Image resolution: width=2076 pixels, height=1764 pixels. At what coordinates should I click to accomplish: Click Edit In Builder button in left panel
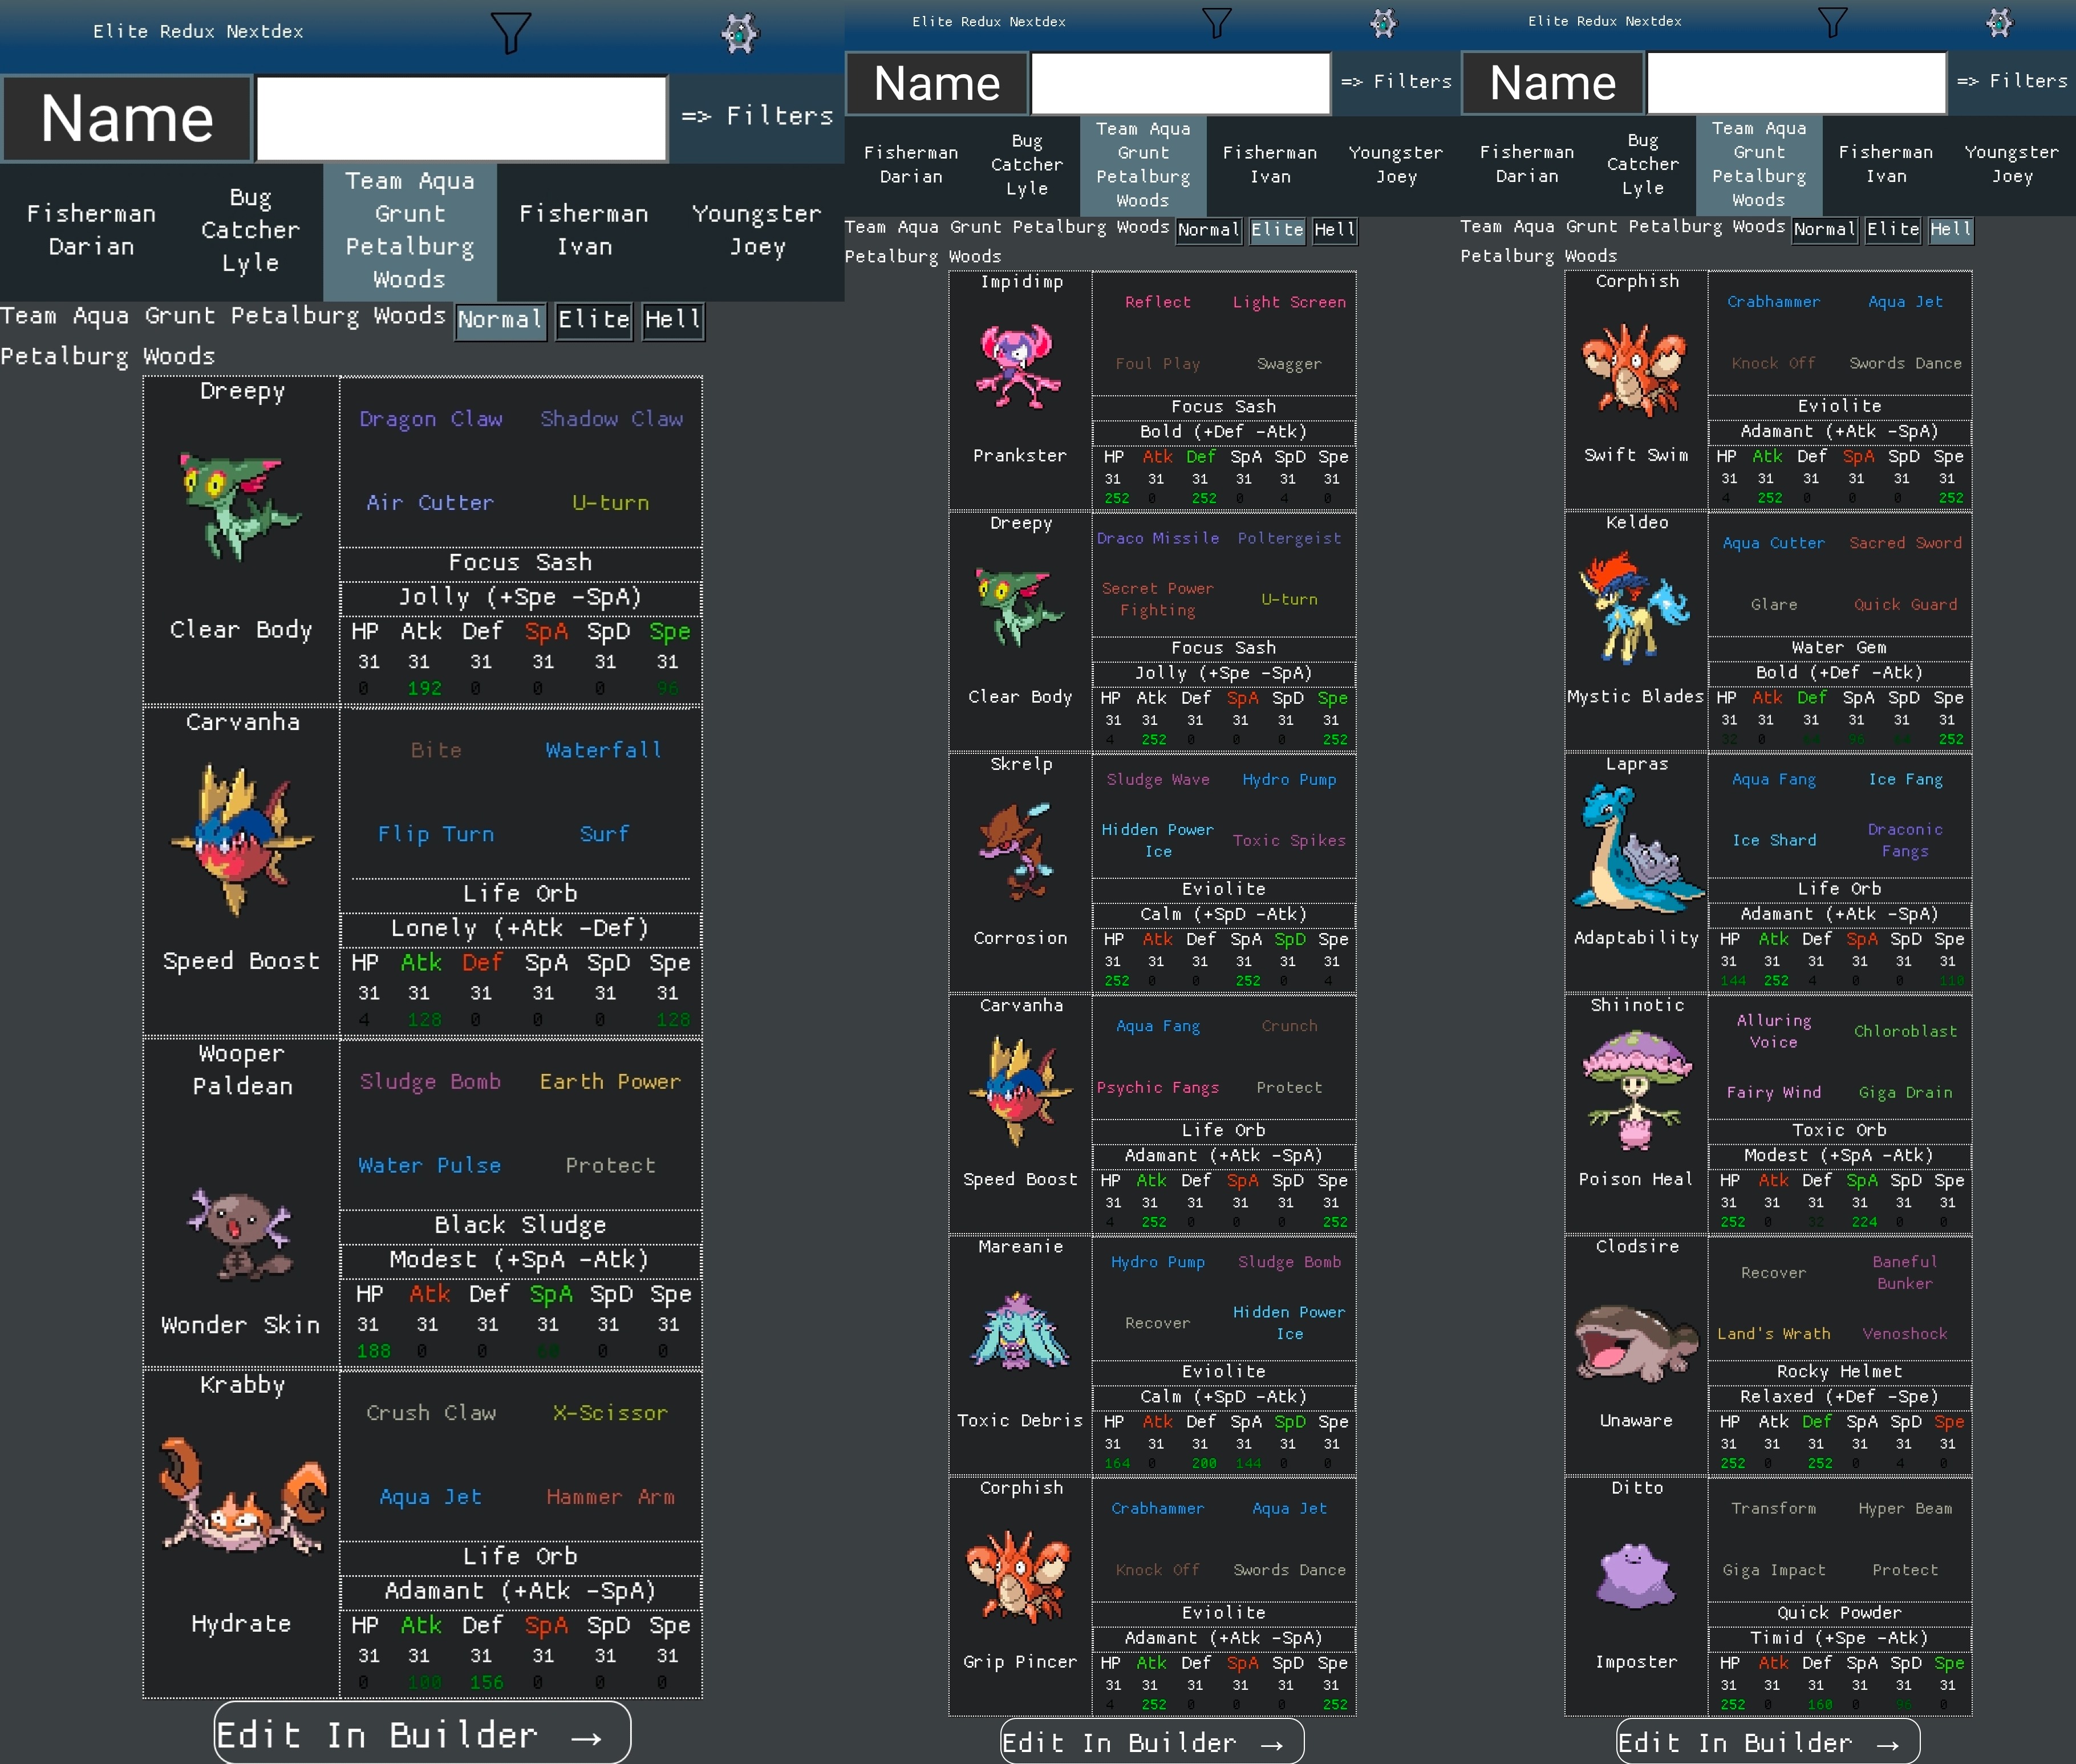point(422,1734)
